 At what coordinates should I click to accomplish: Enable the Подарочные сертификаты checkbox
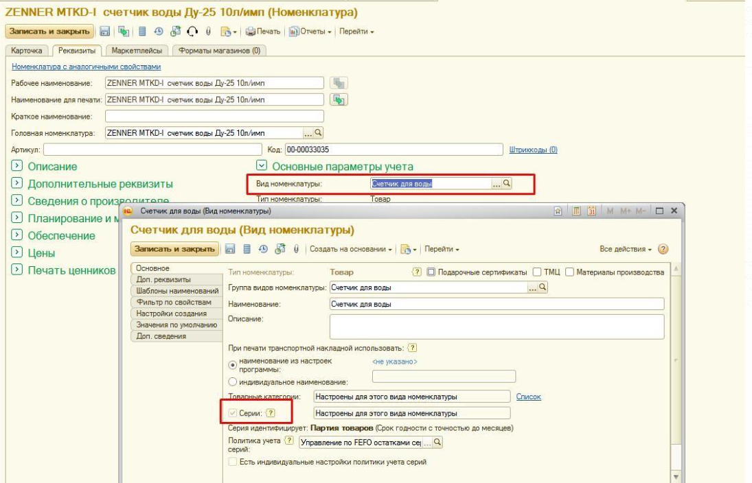pos(431,272)
